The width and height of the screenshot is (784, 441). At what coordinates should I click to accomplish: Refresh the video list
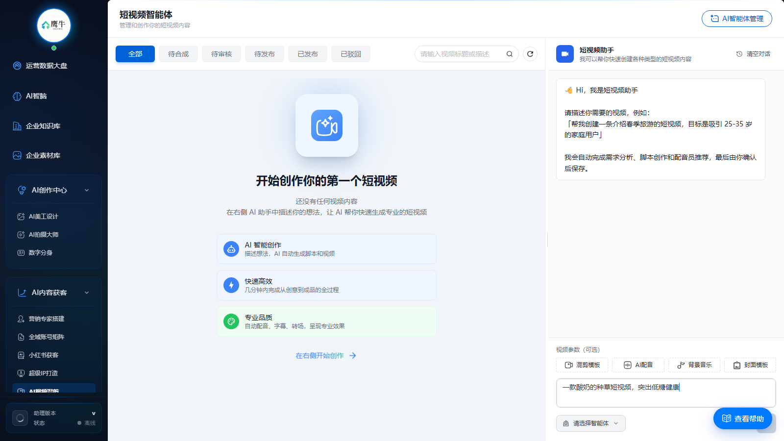coord(530,54)
